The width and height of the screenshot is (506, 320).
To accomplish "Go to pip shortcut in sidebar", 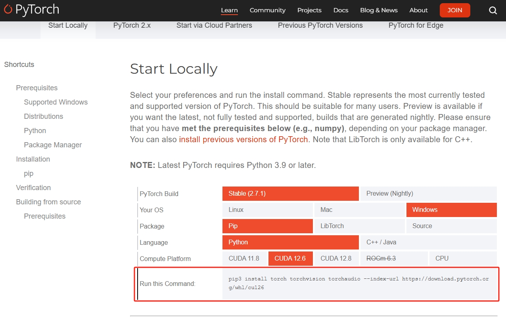I will tap(29, 173).
